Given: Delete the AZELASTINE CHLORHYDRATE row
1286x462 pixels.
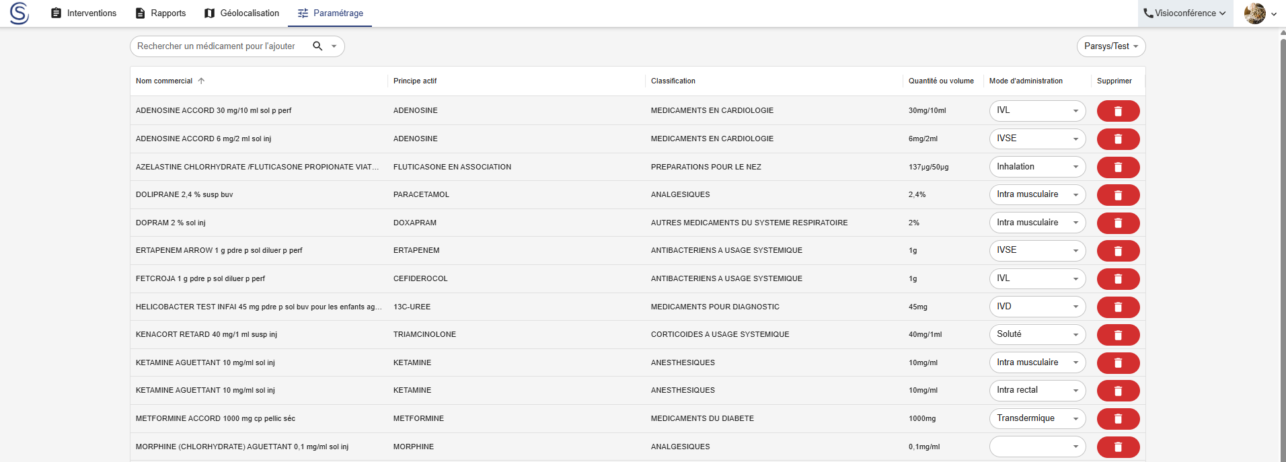Looking at the screenshot, I should (x=1118, y=167).
